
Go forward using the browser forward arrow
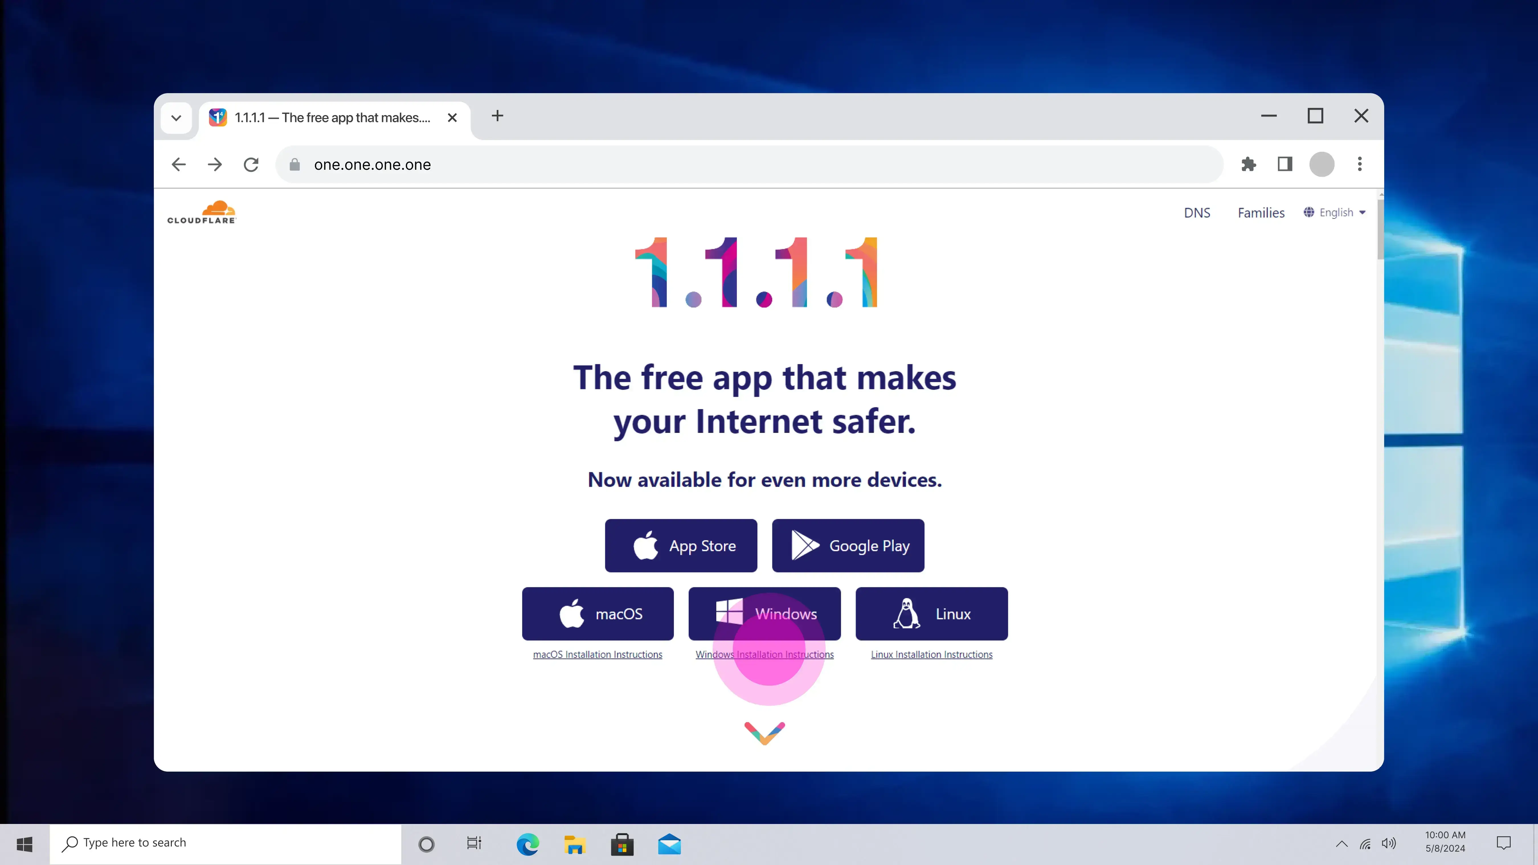tap(215, 165)
